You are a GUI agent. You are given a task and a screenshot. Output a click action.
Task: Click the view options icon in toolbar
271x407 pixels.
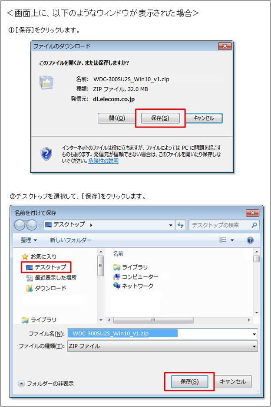[223, 240]
